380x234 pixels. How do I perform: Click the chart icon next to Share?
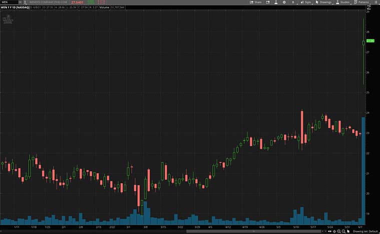267,2
